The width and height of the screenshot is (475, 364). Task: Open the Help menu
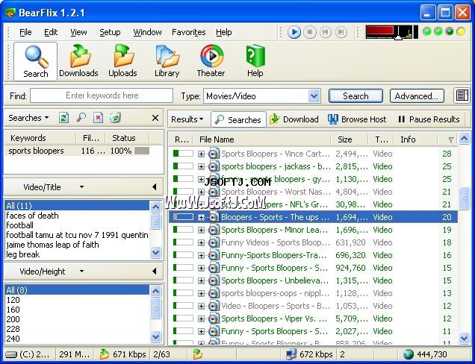pyautogui.click(x=224, y=32)
